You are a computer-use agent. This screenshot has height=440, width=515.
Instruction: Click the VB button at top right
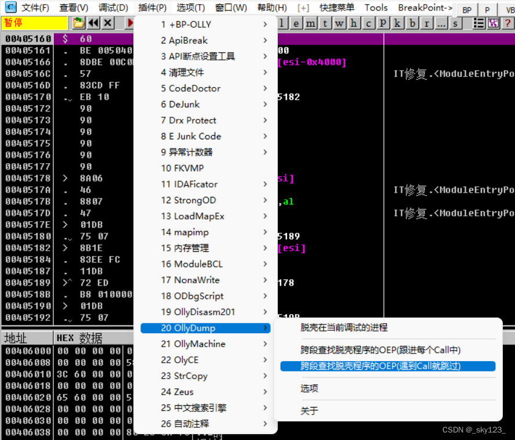(510, 9)
